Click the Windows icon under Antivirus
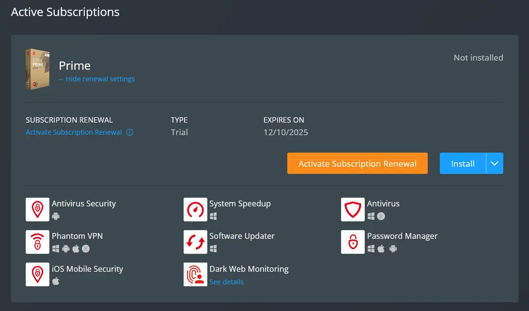This screenshot has height=311, width=529. click(371, 216)
